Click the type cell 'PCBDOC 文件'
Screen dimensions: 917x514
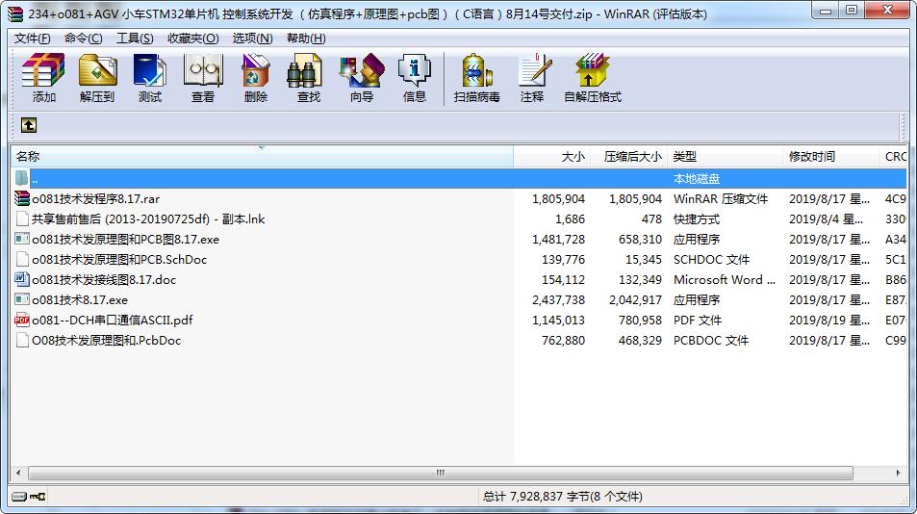click(710, 340)
